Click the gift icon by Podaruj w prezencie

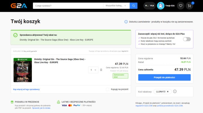12,102
